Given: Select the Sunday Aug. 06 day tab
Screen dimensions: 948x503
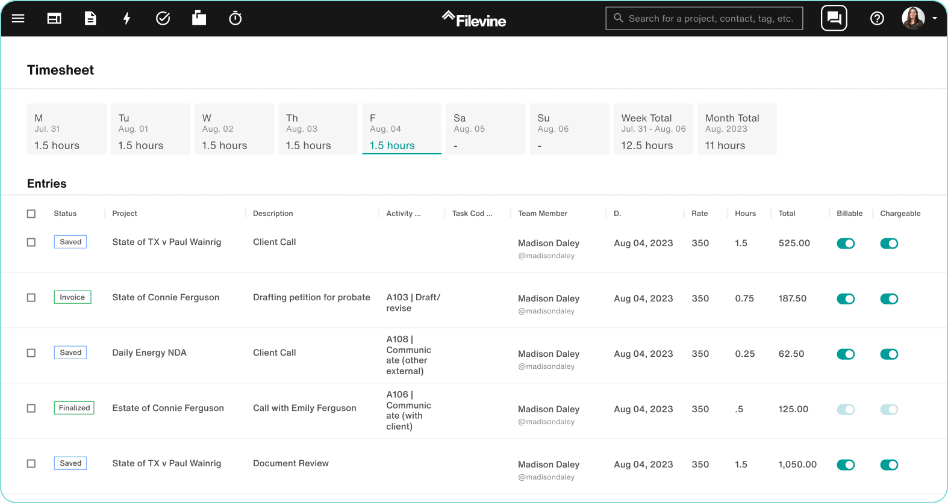Looking at the screenshot, I should click(x=569, y=129).
